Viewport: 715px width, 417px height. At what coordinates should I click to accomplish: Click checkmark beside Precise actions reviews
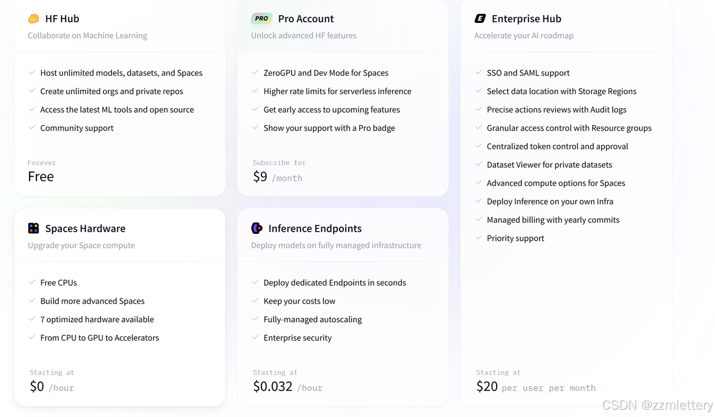click(x=479, y=109)
